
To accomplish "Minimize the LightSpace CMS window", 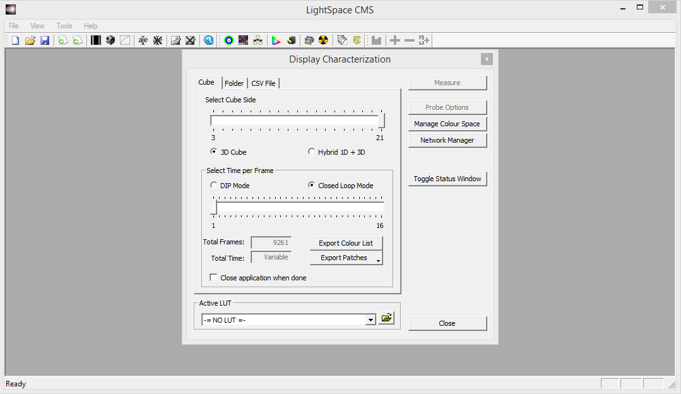I will pos(623,8).
